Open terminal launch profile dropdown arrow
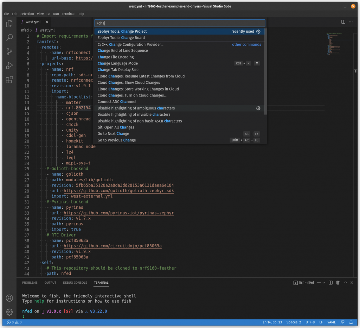The width and height of the screenshot is (360, 328). [x=324, y=283]
